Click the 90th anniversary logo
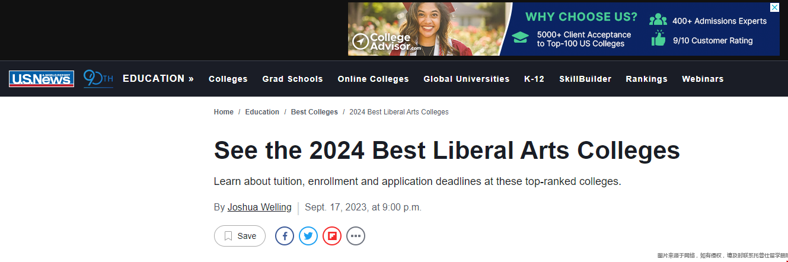This screenshot has width=788, height=262. (98, 78)
